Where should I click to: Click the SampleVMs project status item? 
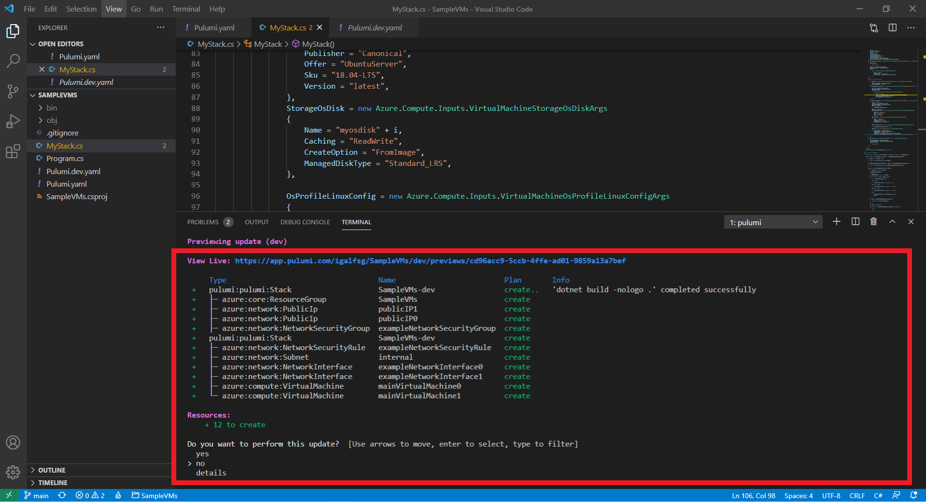pyautogui.click(x=154, y=495)
